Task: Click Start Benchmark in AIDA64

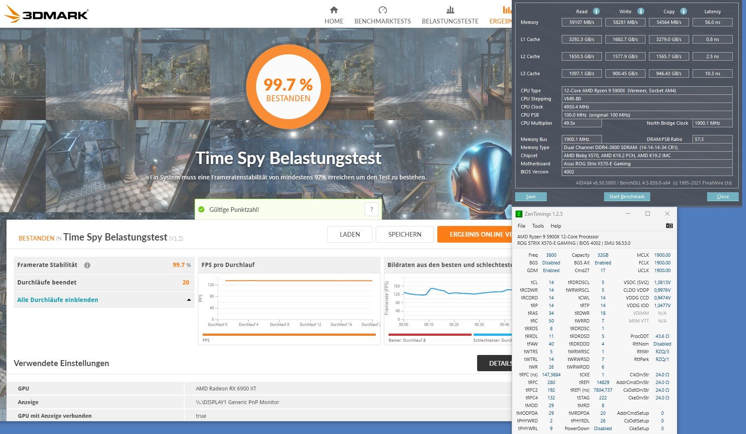Action: click(x=627, y=196)
